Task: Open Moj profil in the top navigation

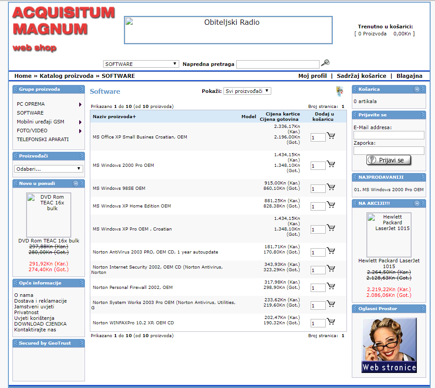Action: tap(312, 76)
